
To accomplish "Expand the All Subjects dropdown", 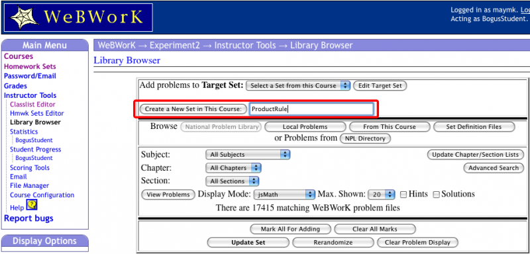I will pos(248,155).
